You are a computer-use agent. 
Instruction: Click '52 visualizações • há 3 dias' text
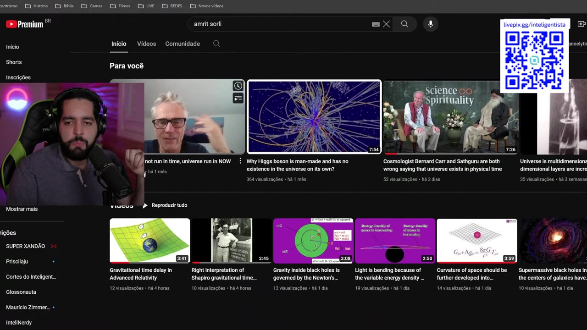click(x=412, y=179)
